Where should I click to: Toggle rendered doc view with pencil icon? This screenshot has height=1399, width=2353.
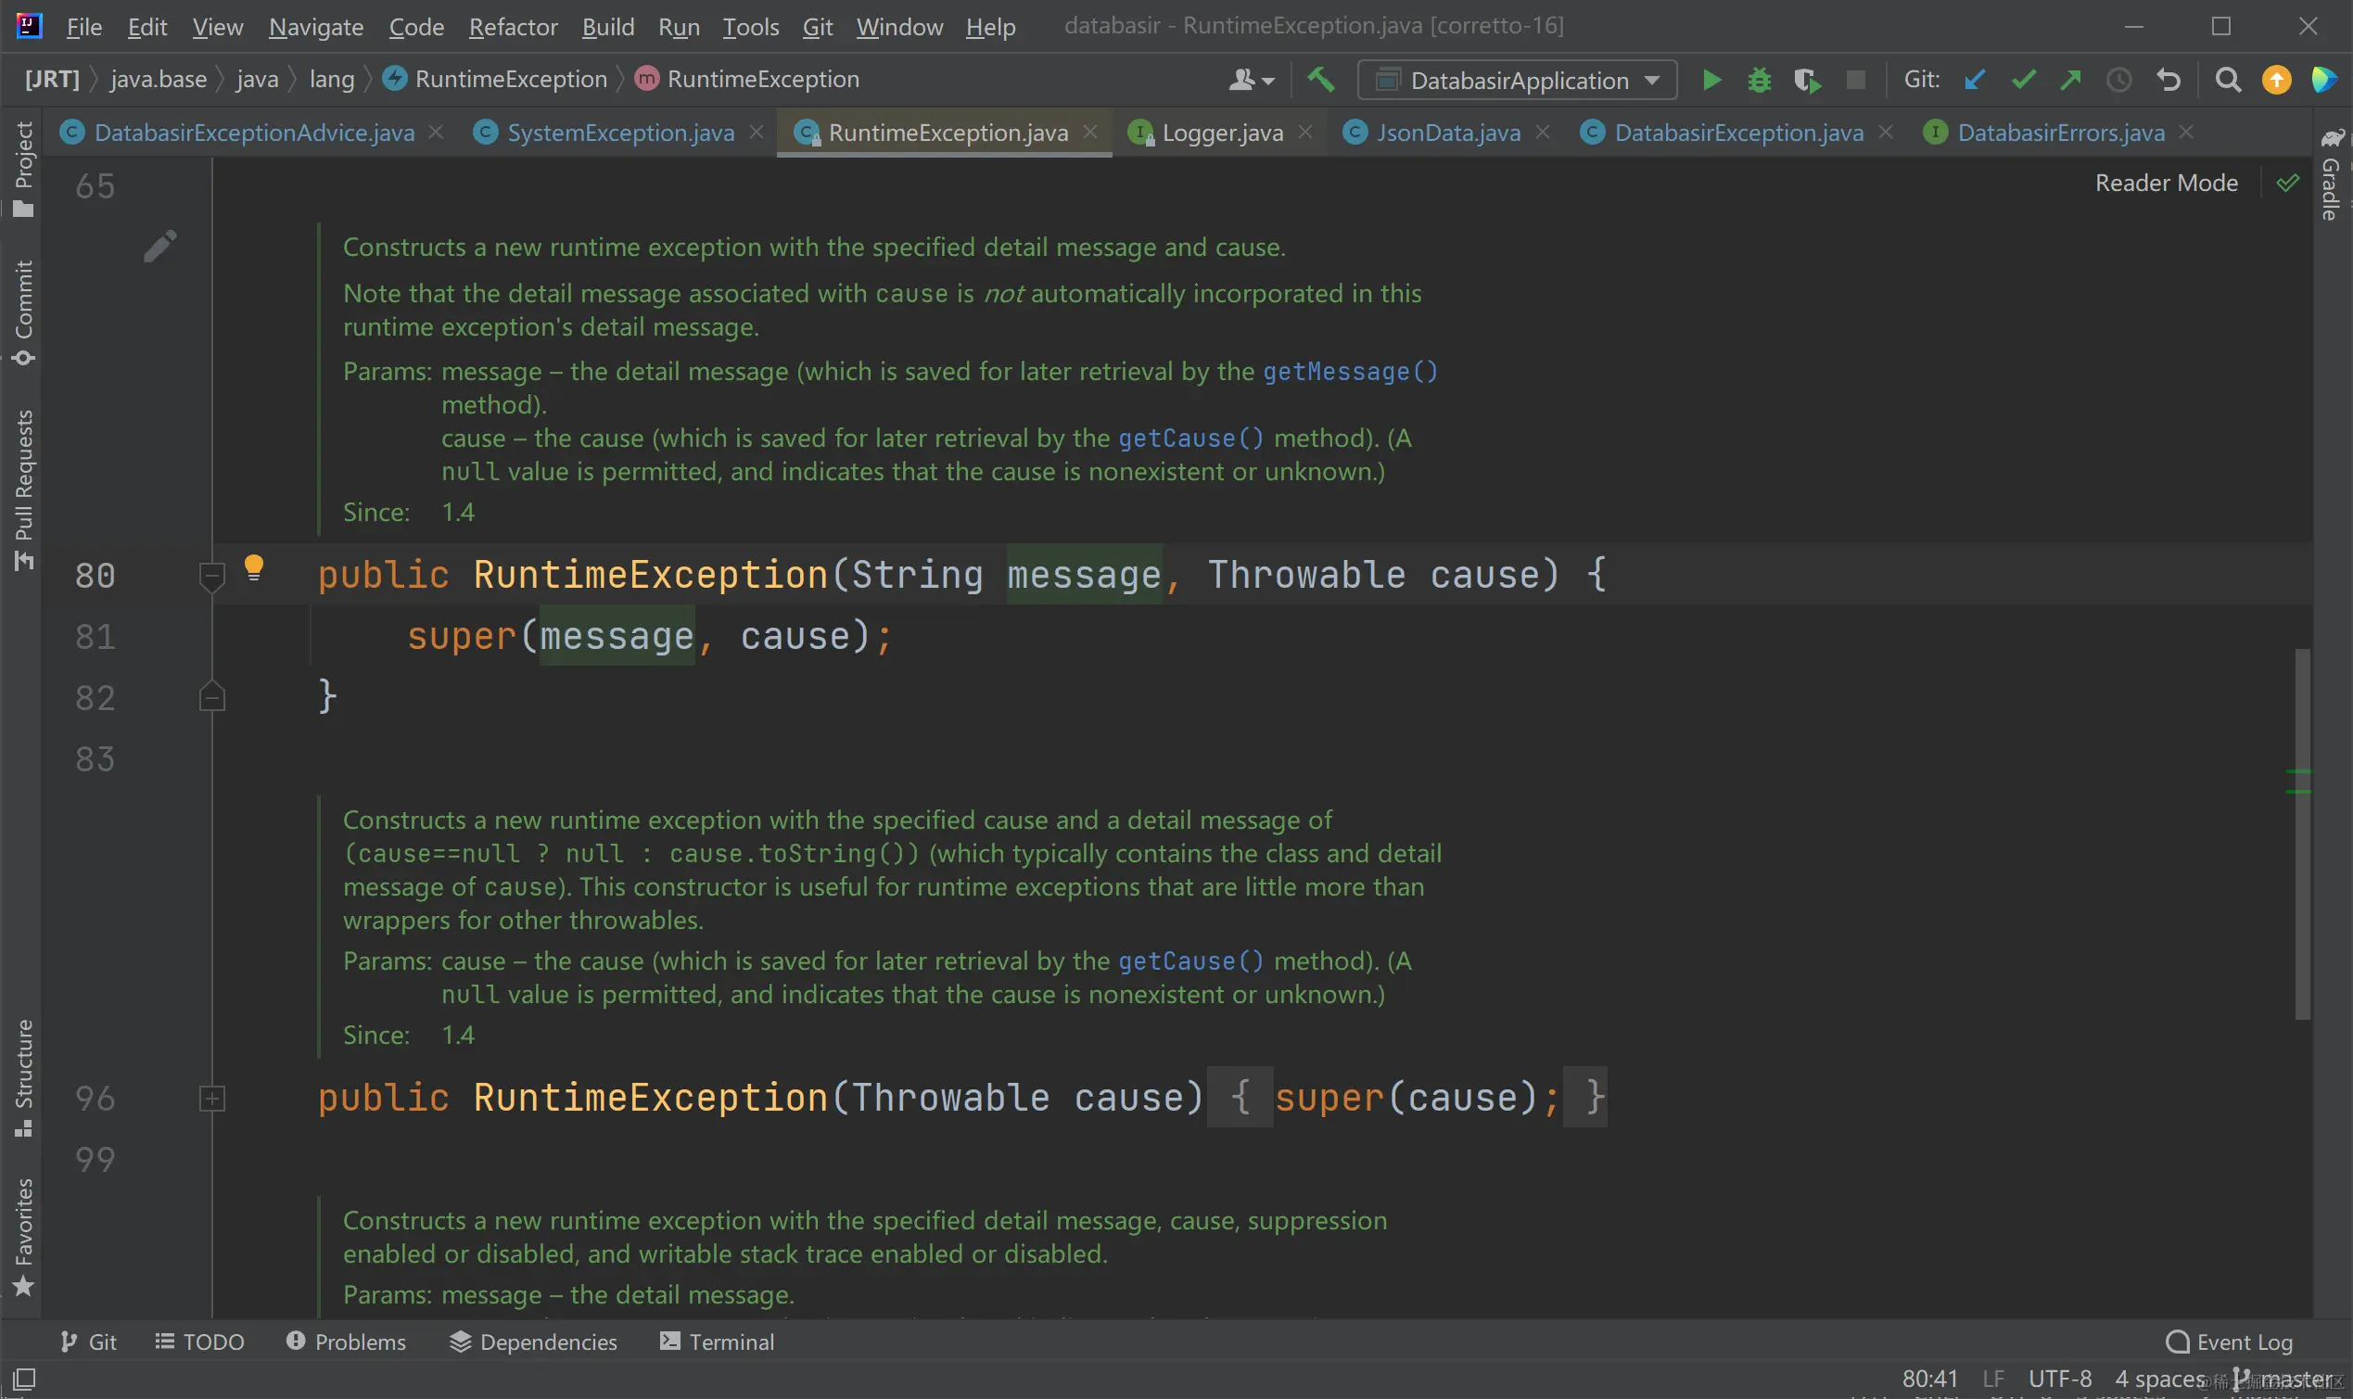tap(159, 246)
